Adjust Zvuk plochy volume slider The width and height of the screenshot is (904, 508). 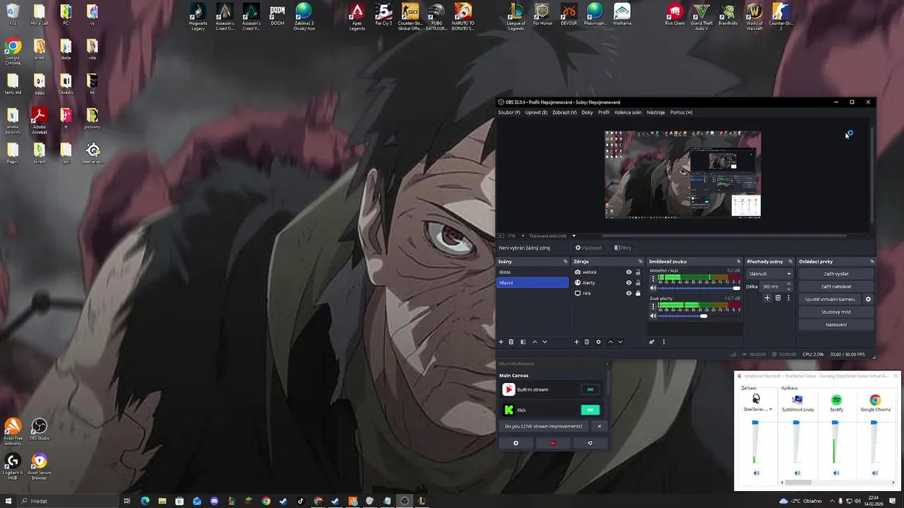[x=699, y=316]
